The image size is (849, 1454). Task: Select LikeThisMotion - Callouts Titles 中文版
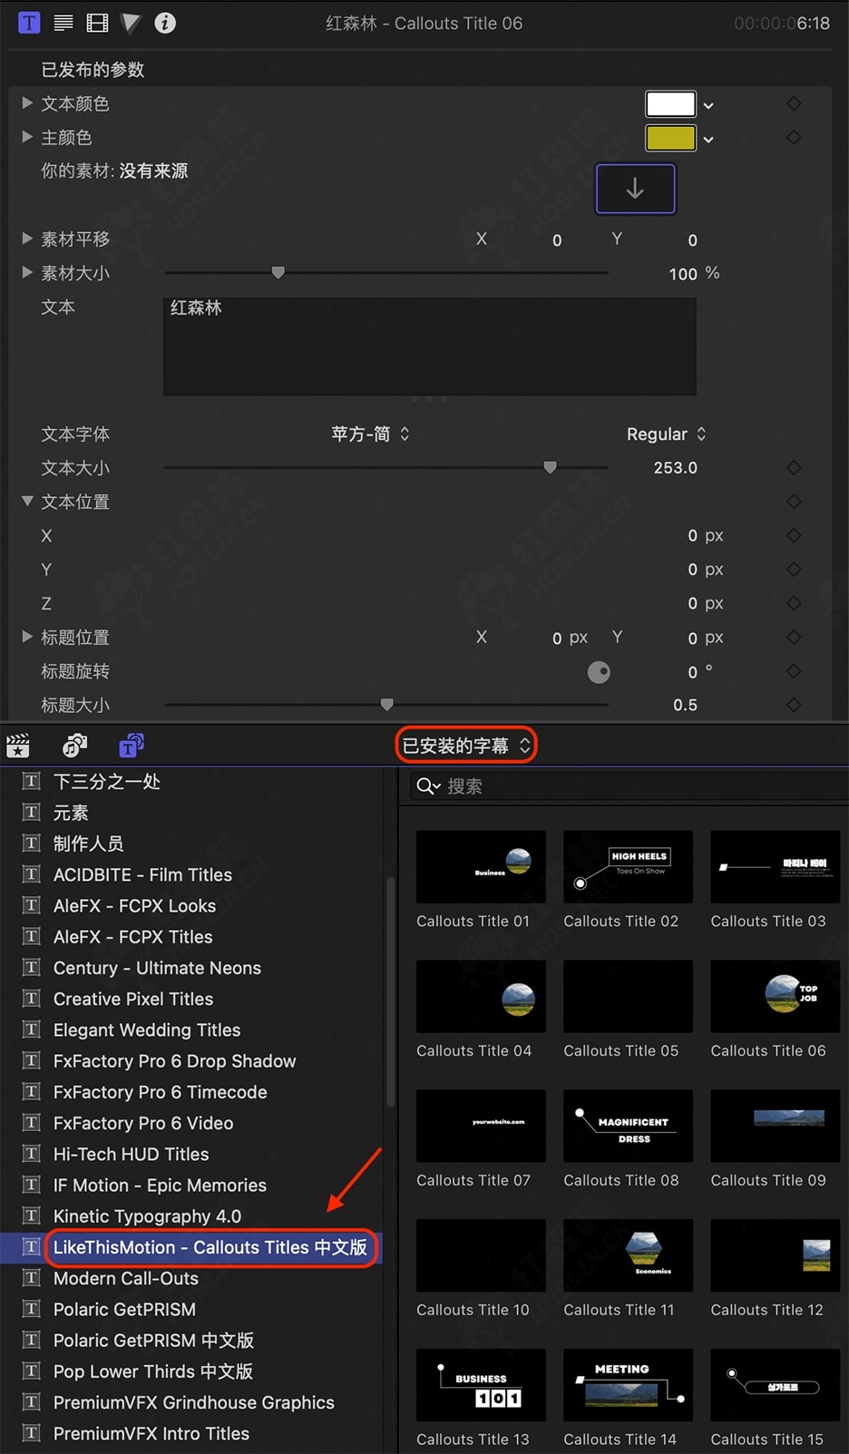click(x=210, y=1247)
